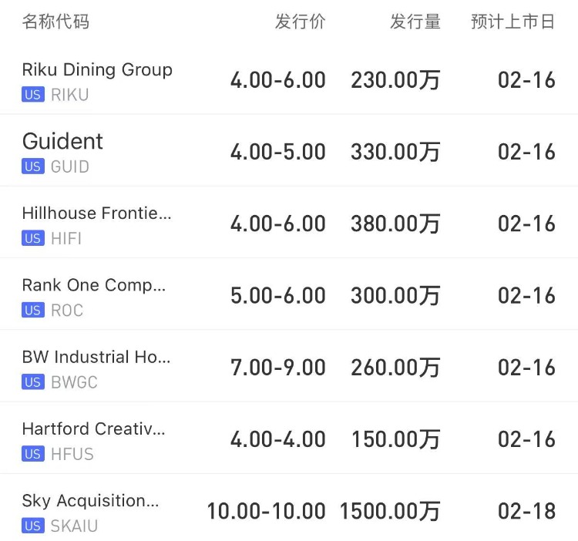Sort by the 发行量 column header
The height and width of the screenshot is (541, 578).
pos(415,22)
